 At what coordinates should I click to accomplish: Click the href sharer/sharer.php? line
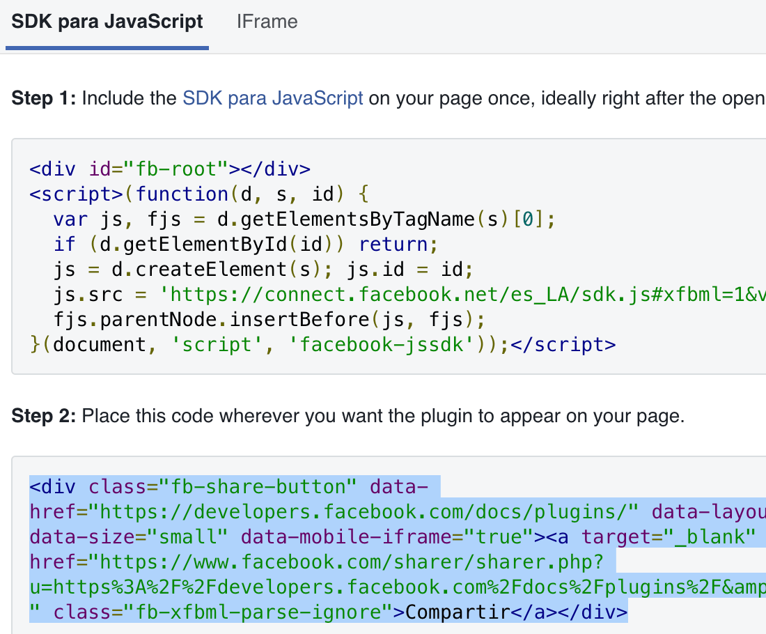(x=317, y=562)
